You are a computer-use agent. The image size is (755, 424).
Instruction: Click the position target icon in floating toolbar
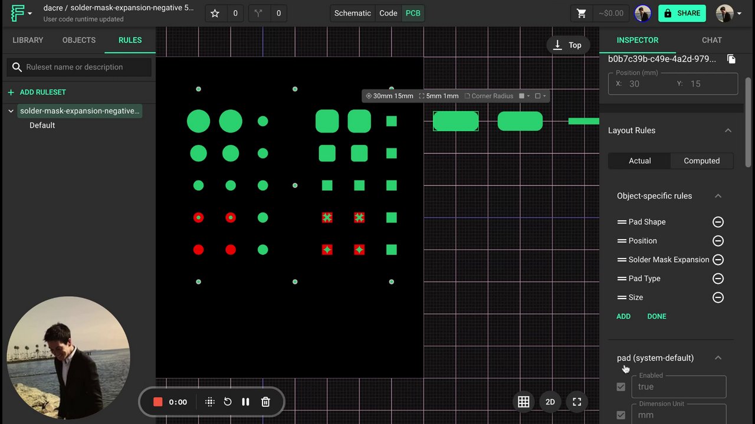tap(369, 96)
